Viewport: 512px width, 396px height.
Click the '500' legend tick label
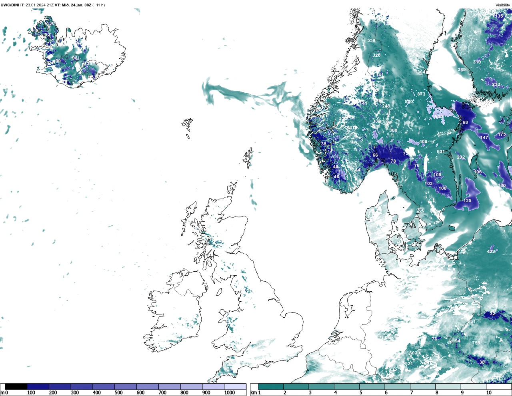[x=118, y=393]
